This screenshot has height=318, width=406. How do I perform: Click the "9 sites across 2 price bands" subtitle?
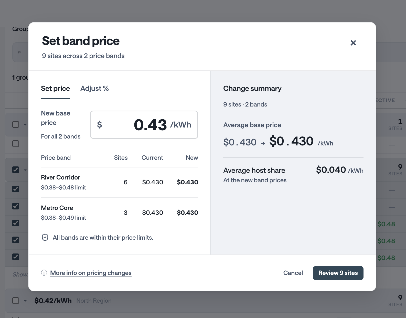83,56
